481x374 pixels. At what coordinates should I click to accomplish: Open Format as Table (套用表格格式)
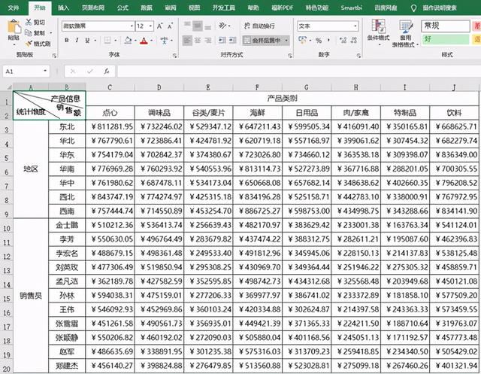tap(405, 33)
